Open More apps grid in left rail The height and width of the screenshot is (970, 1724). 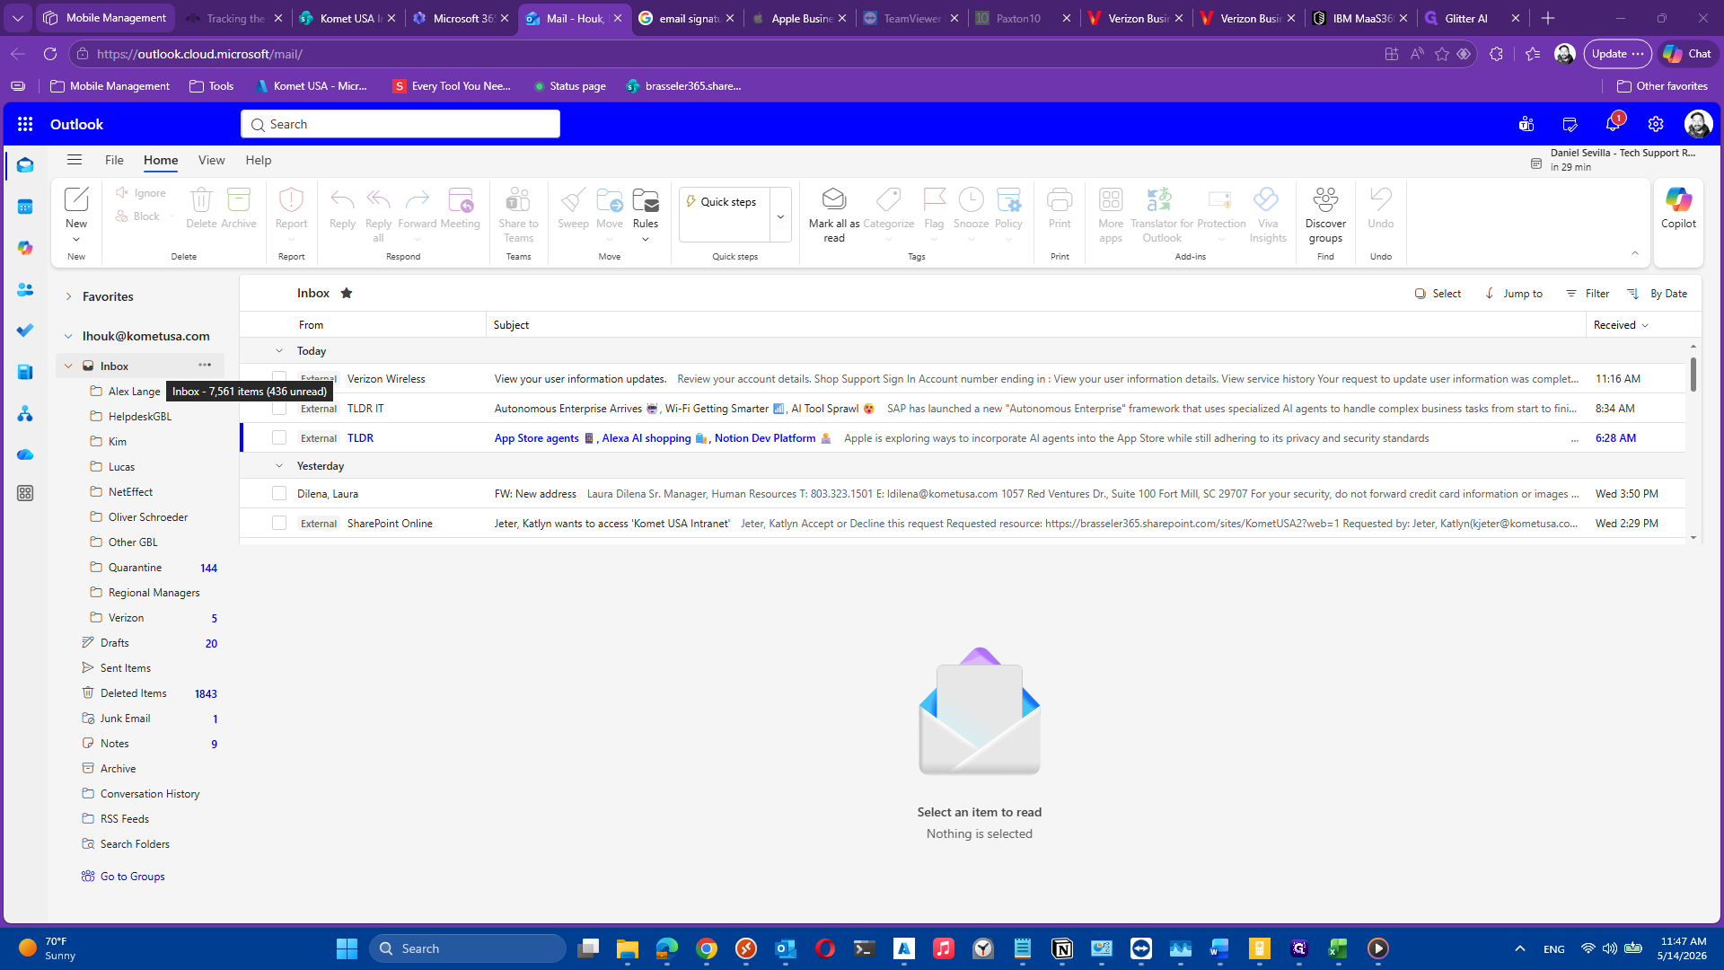tap(25, 493)
